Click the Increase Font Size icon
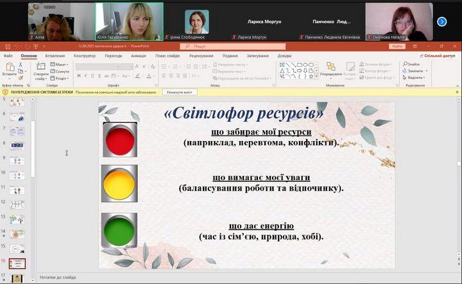462x284 pixels. point(137,67)
